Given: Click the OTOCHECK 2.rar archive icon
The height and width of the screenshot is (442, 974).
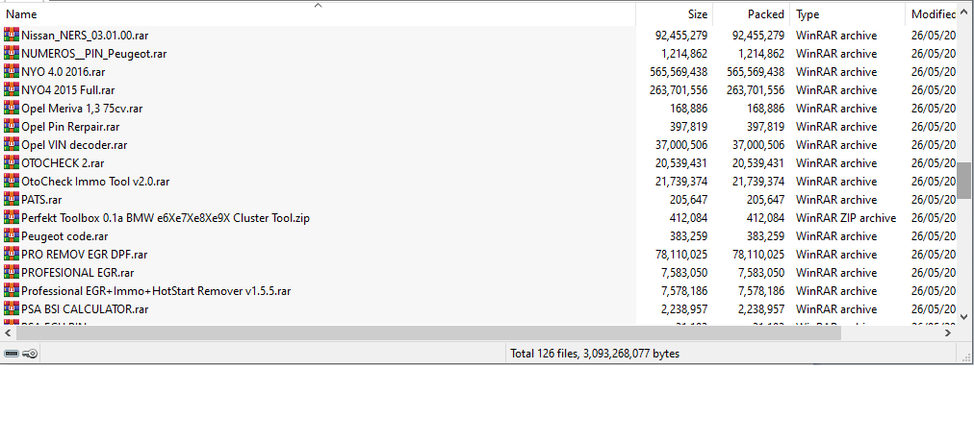Looking at the screenshot, I should [12, 163].
